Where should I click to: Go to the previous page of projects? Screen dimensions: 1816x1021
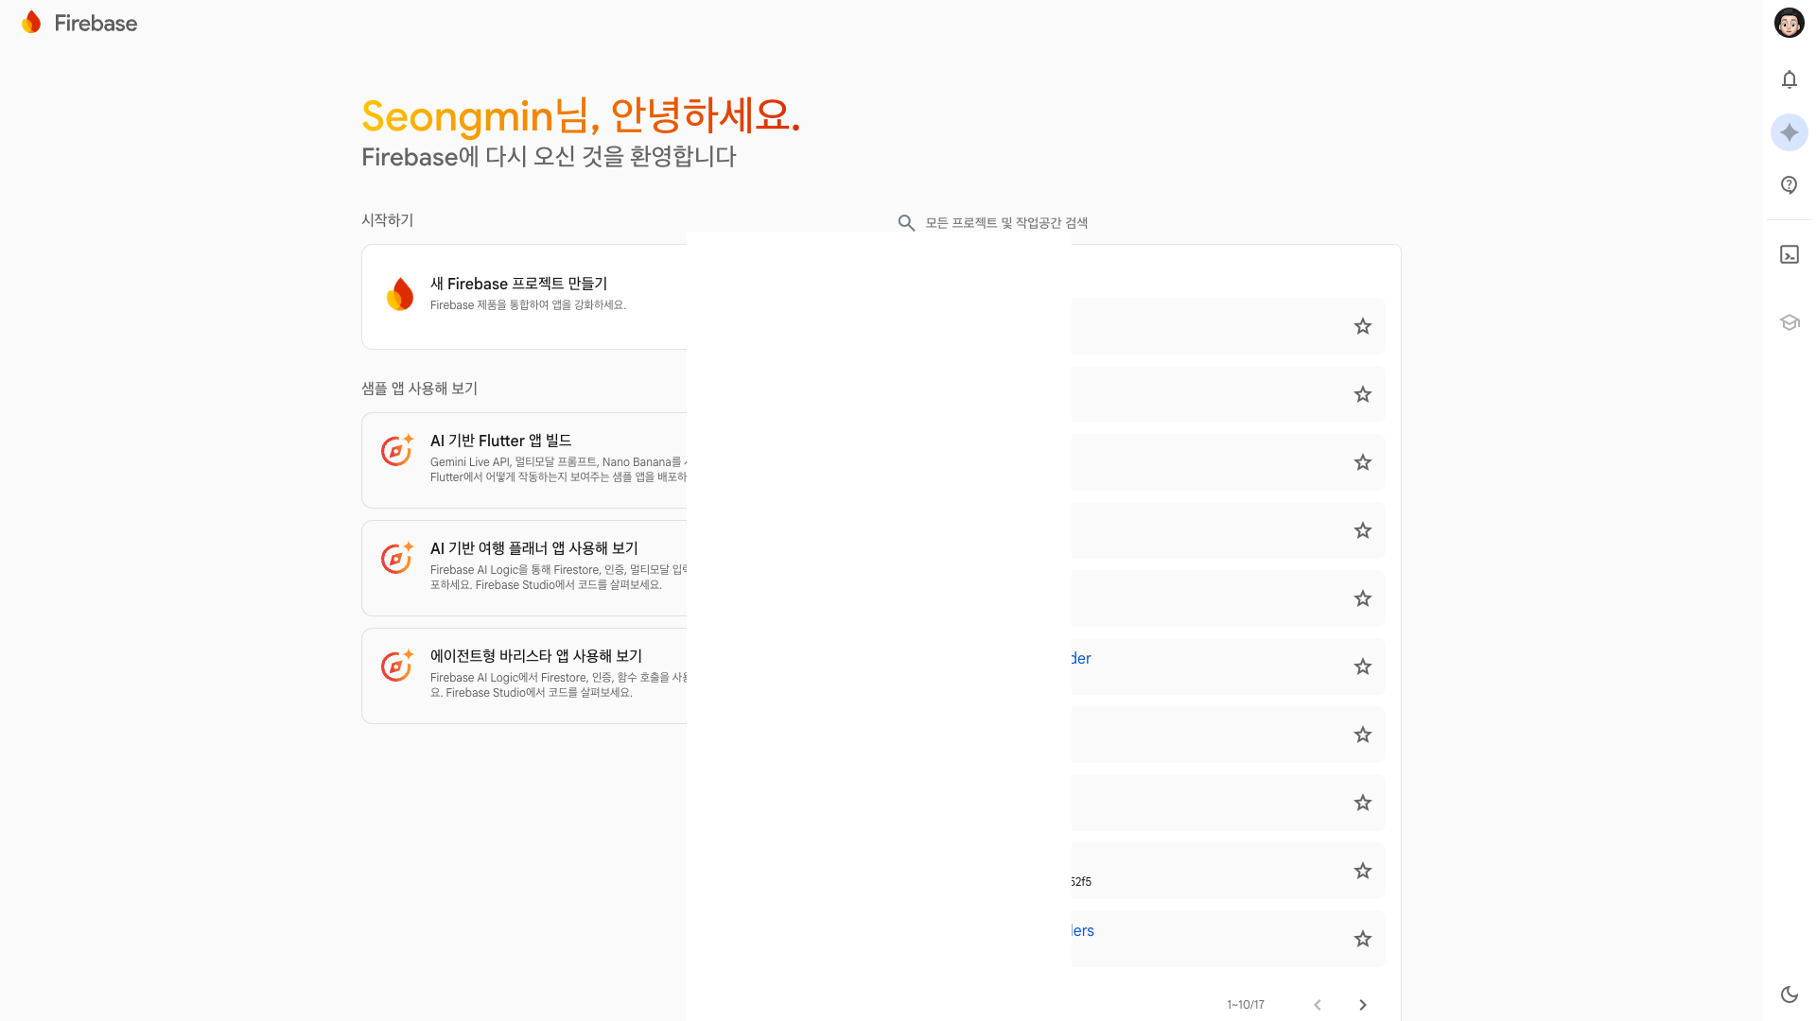click(1317, 1005)
